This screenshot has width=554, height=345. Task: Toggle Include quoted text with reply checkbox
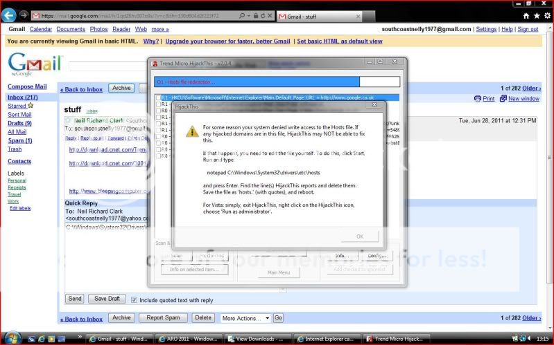pos(134,299)
